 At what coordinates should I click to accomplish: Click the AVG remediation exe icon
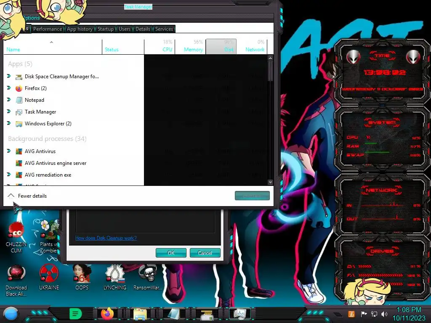19,175
